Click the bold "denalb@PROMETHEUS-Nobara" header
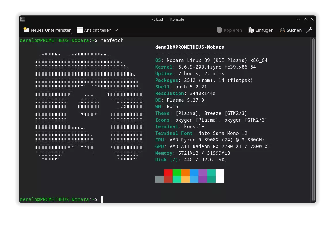335x225 pixels. pyautogui.click(x=190, y=47)
